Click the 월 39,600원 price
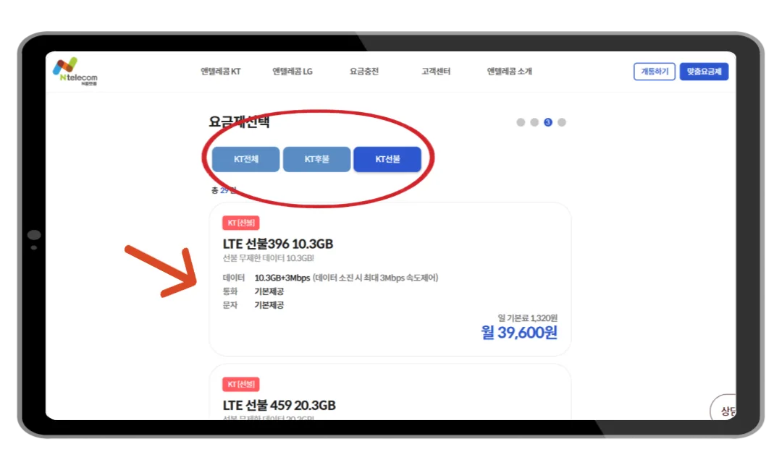 click(x=519, y=333)
